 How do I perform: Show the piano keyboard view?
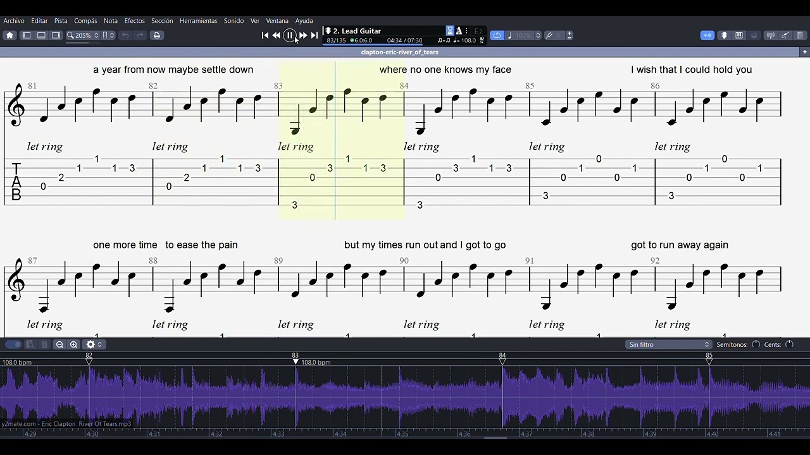click(x=739, y=35)
